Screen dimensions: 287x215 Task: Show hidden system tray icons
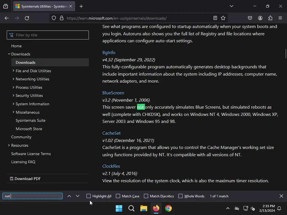point(228,208)
